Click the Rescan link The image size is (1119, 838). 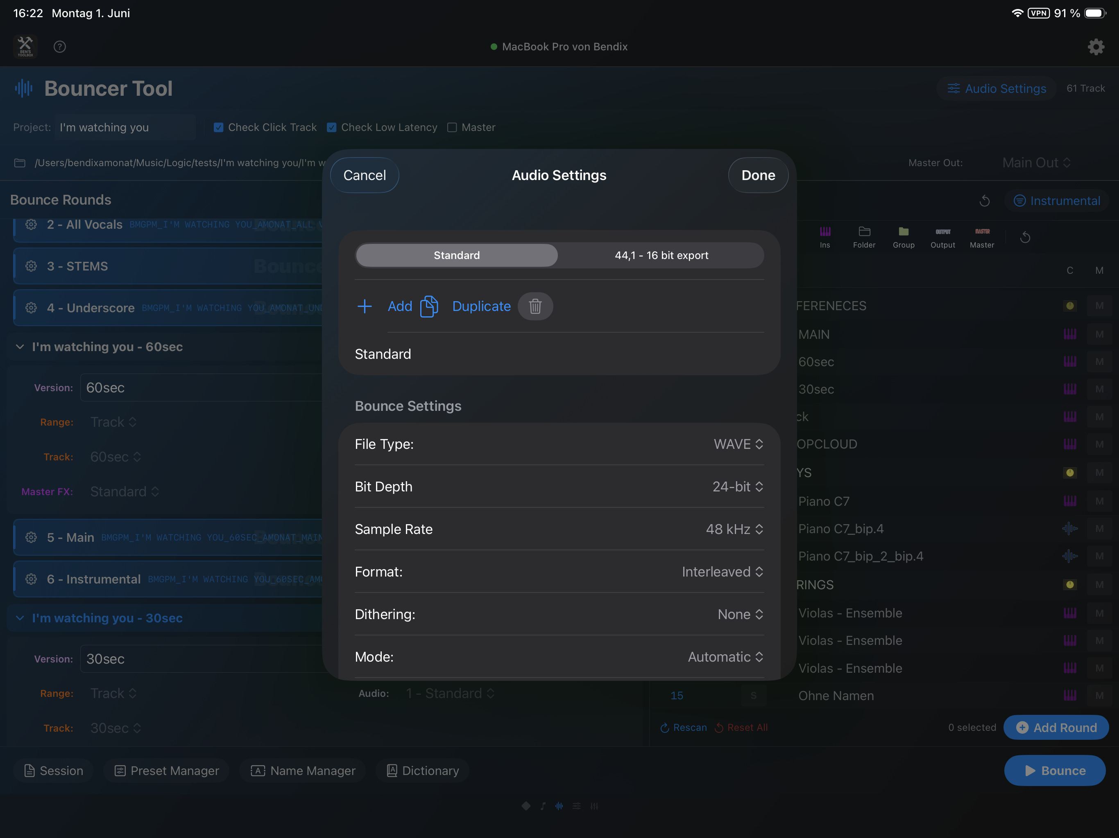click(x=684, y=727)
